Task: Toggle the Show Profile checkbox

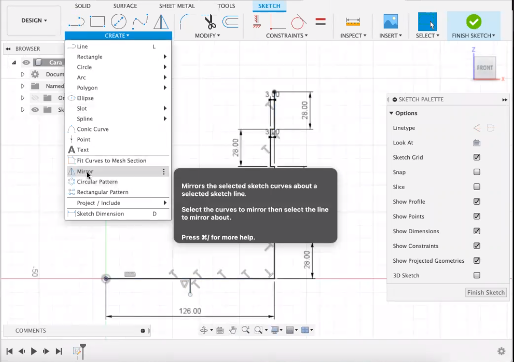Action: (476, 201)
